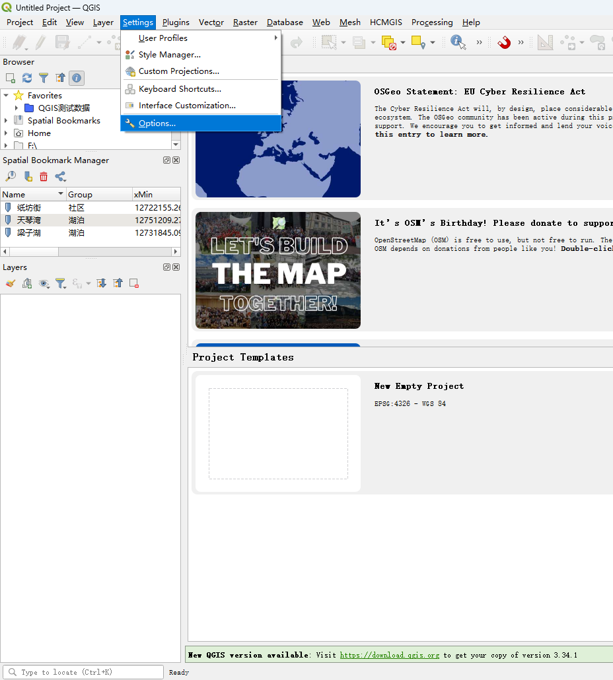
Task: Open the Processing menu
Action: [x=431, y=22]
